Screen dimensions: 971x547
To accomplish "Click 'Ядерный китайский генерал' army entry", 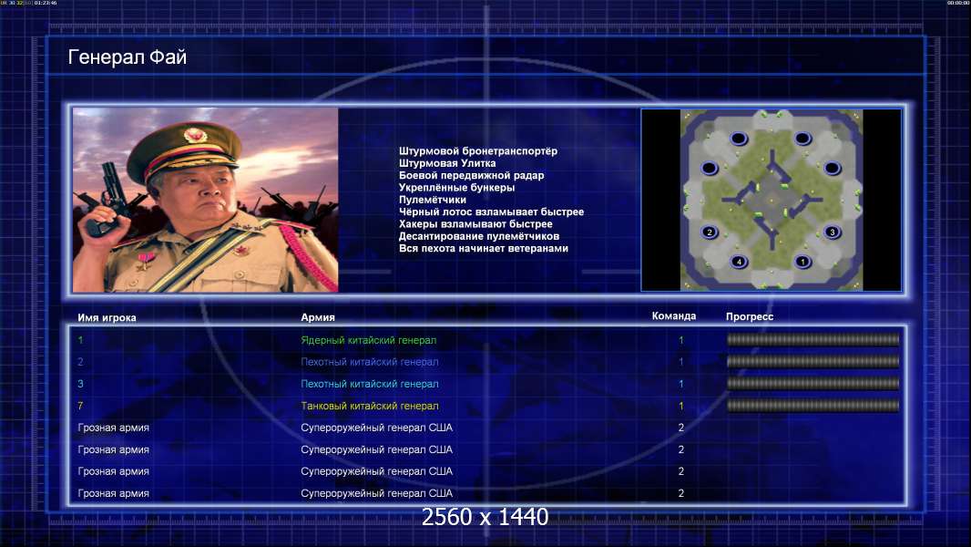I will [369, 340].
